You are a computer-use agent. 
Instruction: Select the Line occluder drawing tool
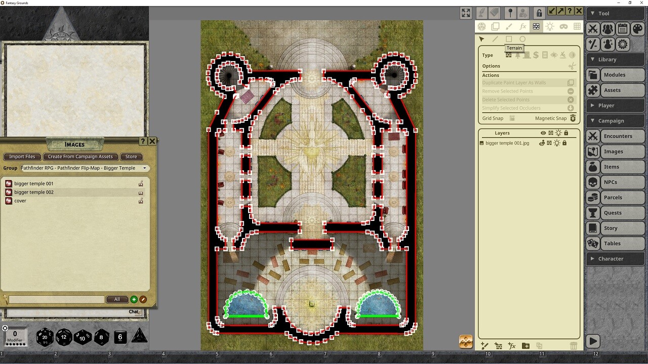[x=495, y=39]
